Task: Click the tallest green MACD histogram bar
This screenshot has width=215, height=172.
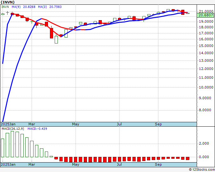Action: click(12, 144)
